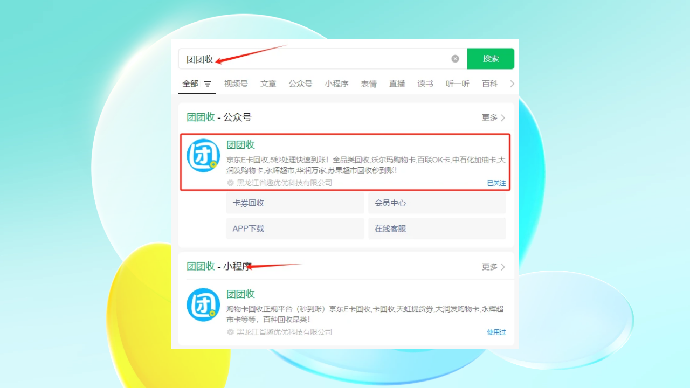
Task: Open the 卡券回收 menu button
Action: (295, 203)
